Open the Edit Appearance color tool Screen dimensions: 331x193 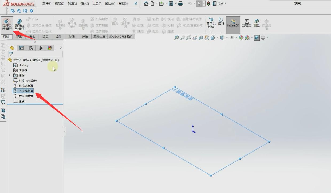coord(242,37)
